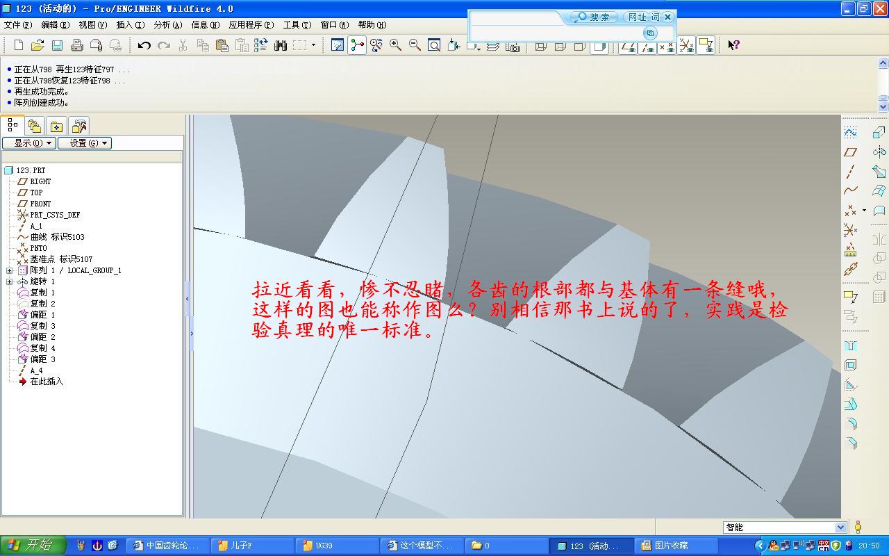
Task: Select the Datum Plane tool
Action: pos(850,152)
